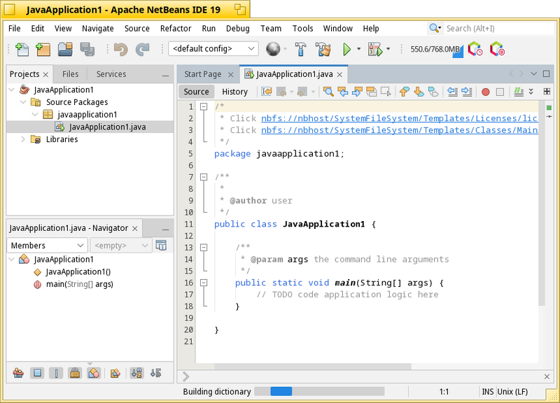Click the Previous Bookmark up-arrow icon
The height and width of the screenshot is (403, 560).
coord(404,92)
